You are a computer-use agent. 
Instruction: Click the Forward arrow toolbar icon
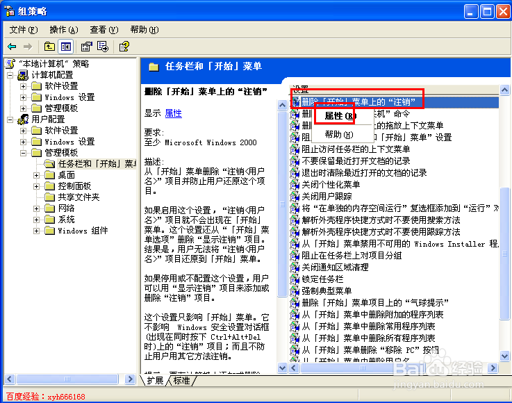pos(28,47)
